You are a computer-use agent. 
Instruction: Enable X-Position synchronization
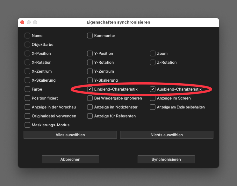(27, 54)
